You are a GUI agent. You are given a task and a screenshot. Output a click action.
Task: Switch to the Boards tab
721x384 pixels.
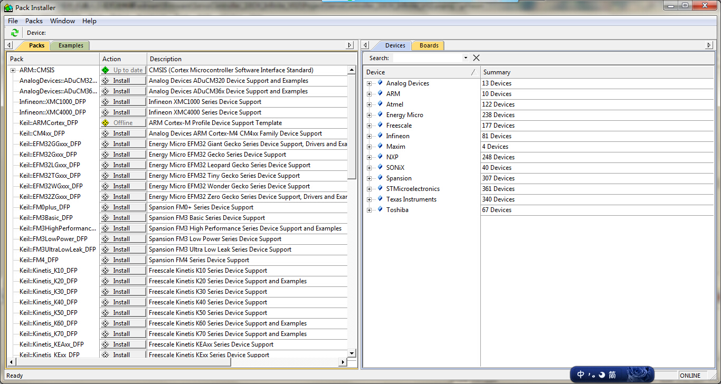pos(429,45)
